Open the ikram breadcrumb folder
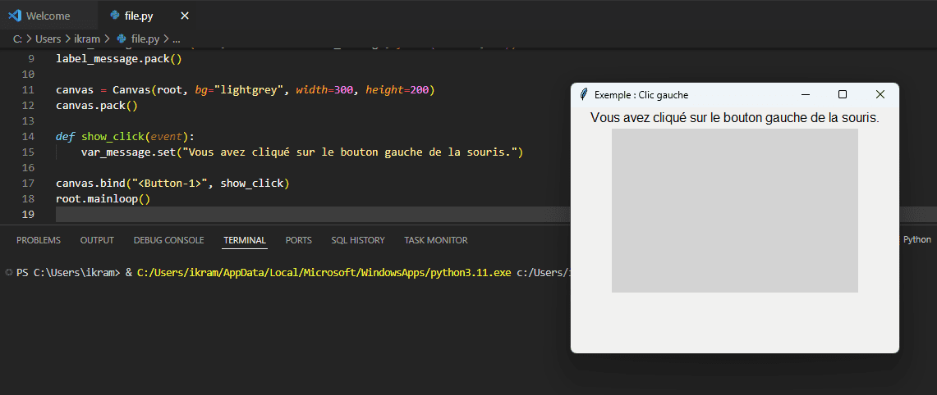937x395 pixels. tap(87, 39)
